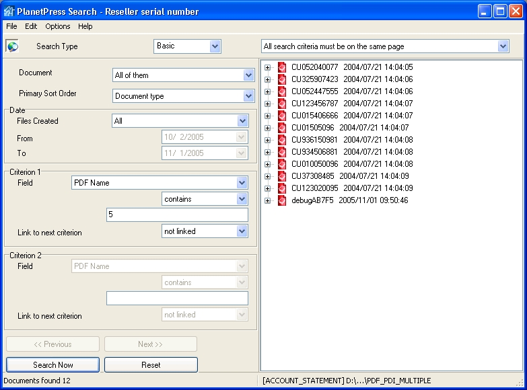Viewport: 527px width, 390px height.
Task: Expand the CU936150981 tree node
Action: (267, 140)
